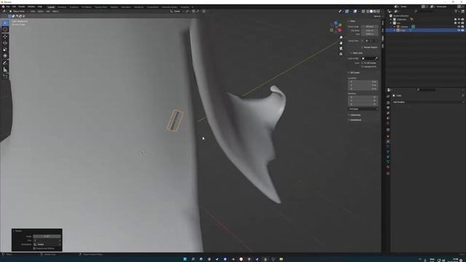Click the pan hand viewport icon

pos(341,43)
